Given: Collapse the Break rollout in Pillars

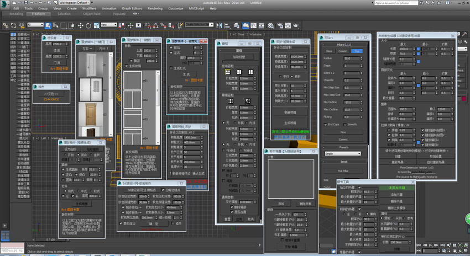Looking at the screenshot, I should coord(344,162).
